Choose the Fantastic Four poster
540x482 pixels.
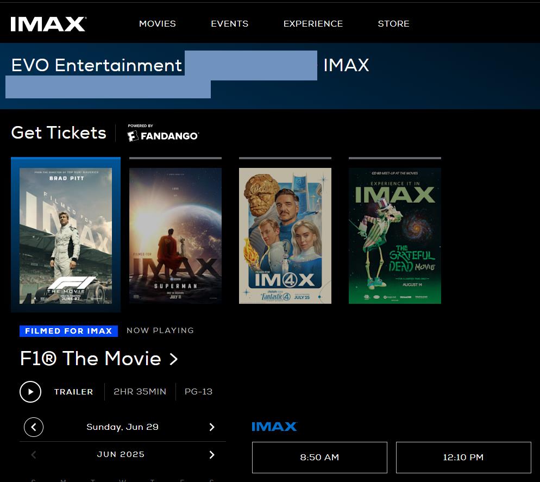285,236
